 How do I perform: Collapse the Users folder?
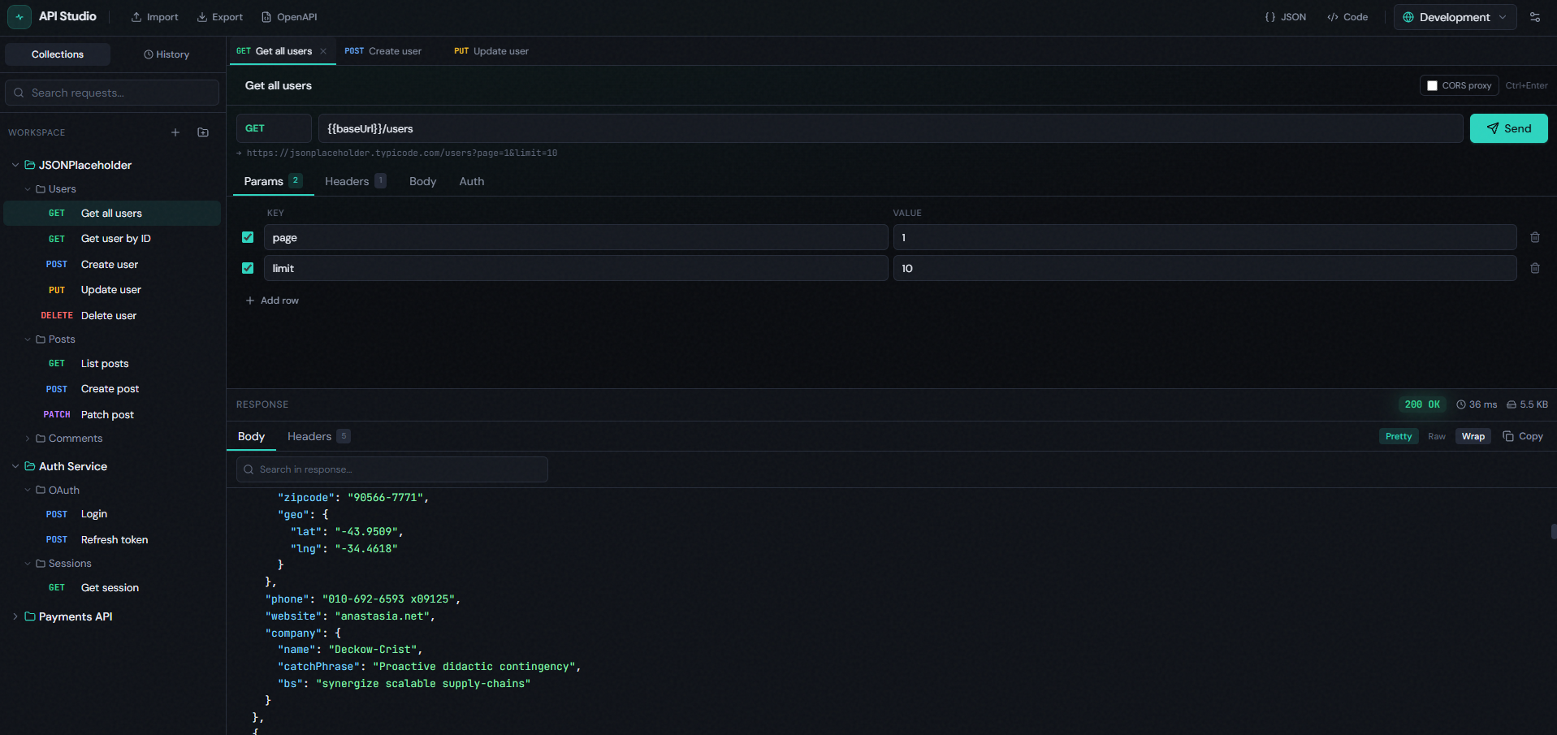(28, 189)
